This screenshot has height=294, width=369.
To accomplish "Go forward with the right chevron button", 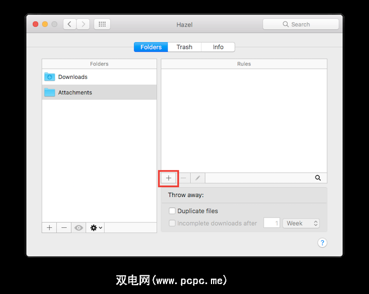I will pos(83,24).
